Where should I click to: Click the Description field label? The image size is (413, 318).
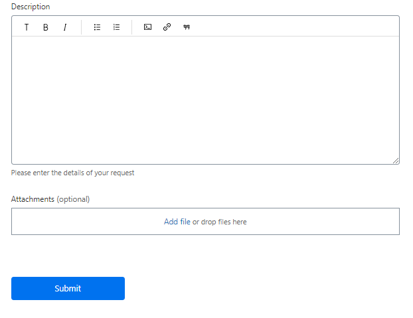coord(31,7)
